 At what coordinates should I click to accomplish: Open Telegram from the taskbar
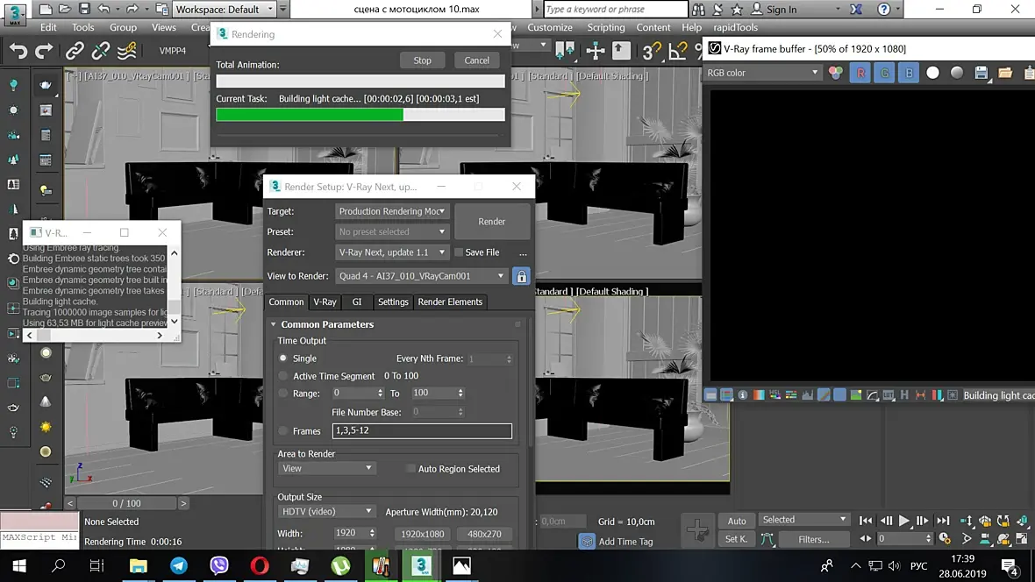coord(179,565)
